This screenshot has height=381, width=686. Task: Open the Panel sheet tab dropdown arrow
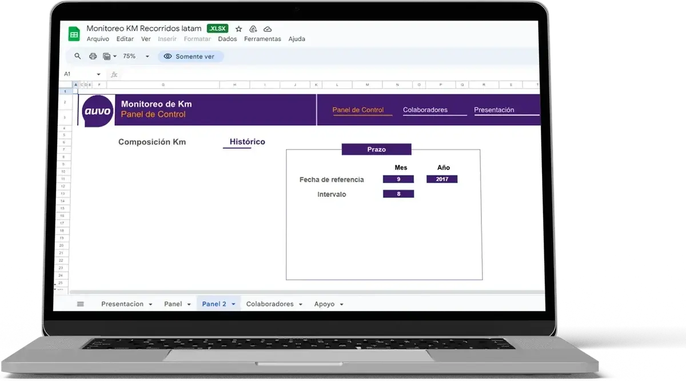189,304
